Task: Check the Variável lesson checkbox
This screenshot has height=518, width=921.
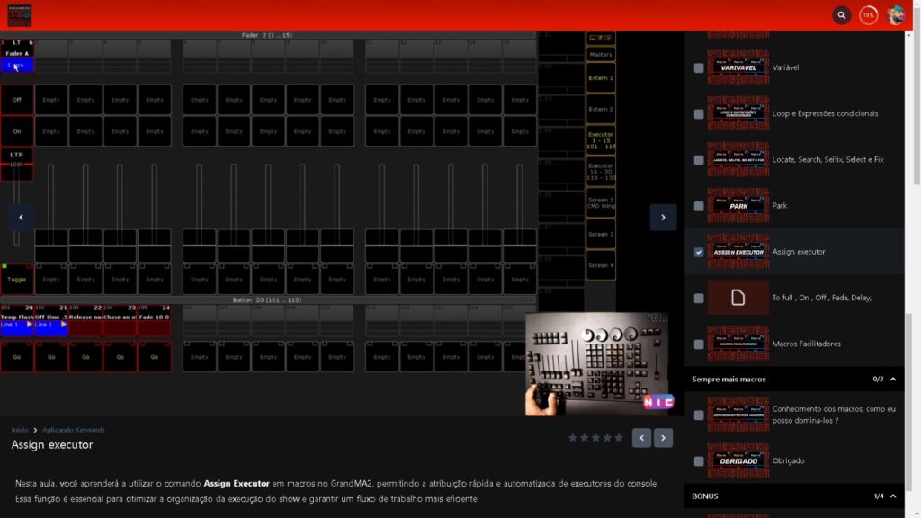Action: (699, 67)
